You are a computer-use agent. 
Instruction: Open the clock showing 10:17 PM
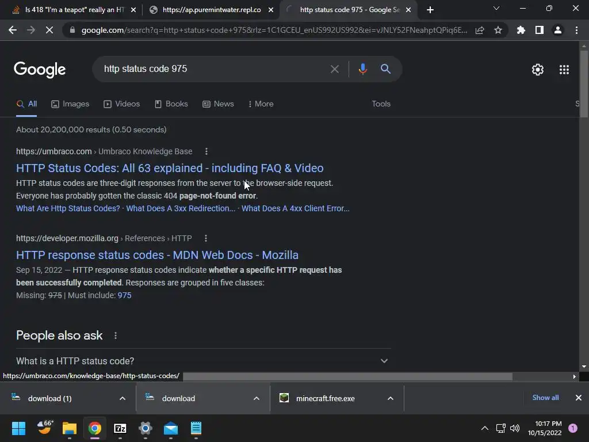tap(545, 428)
